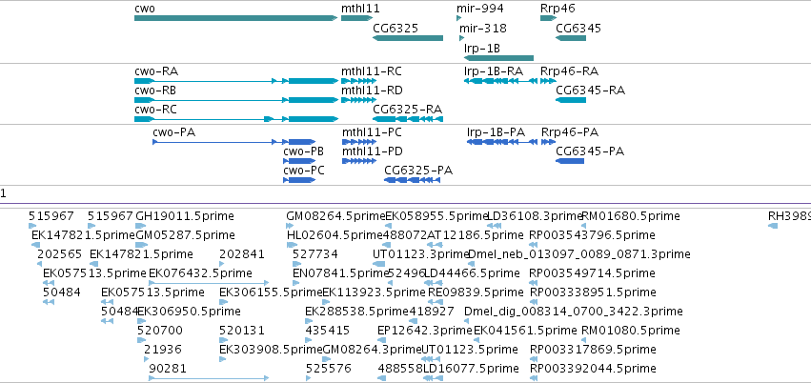Click the EK306155.5prime label
The image size is (811, 383).
click(271, 292)
